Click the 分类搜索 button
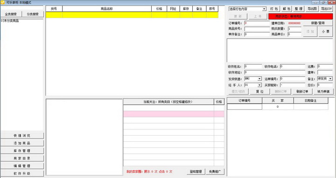This screenshot has width=336, height=178. pos(33,14)
